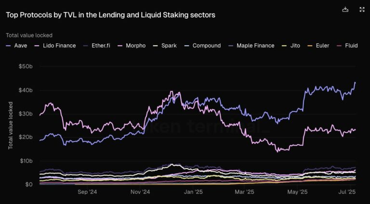Viewport: 370px width, 204px height.
Task: Click the Total value locked subtitle
Action: [29, 35]
